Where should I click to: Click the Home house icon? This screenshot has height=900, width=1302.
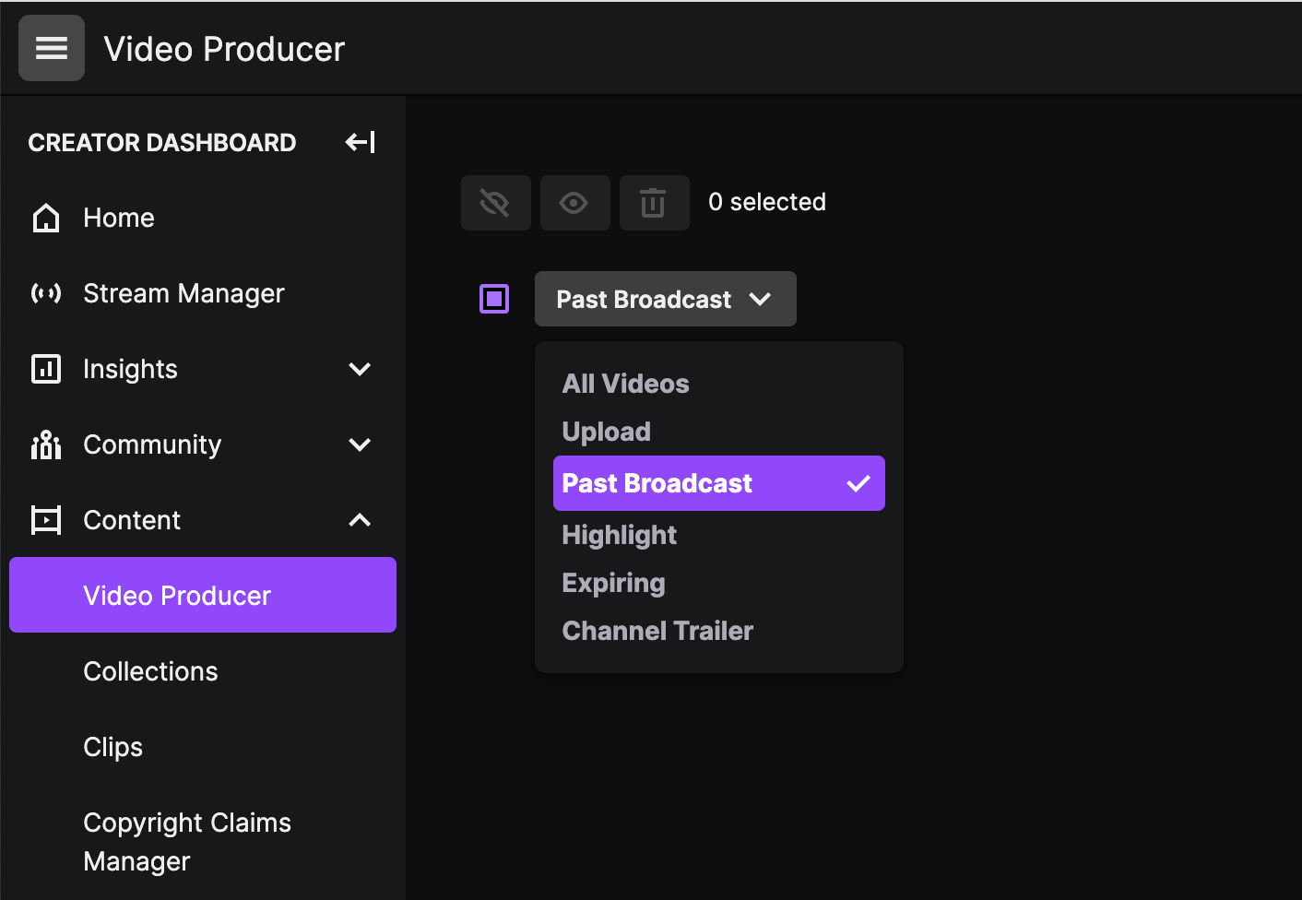pyautogui.click(x=46, y=218)
